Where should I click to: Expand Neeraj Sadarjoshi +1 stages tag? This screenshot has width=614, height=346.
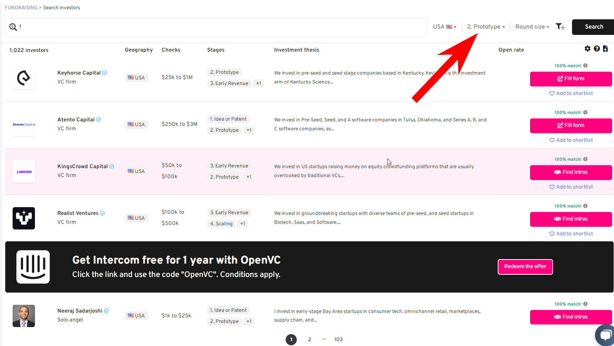pyautogui.click(x=249, y=321)
